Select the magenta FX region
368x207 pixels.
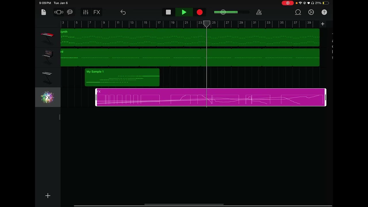[211, 97]
